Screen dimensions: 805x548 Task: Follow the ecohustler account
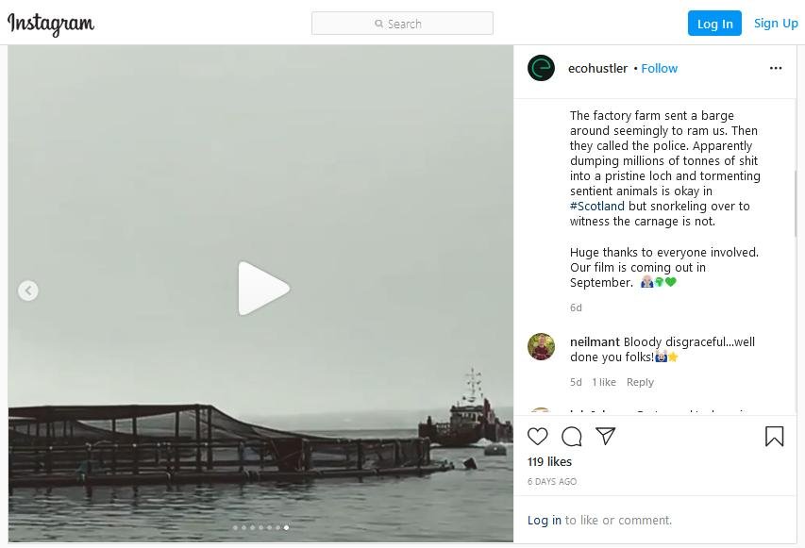tap(659, 68)
